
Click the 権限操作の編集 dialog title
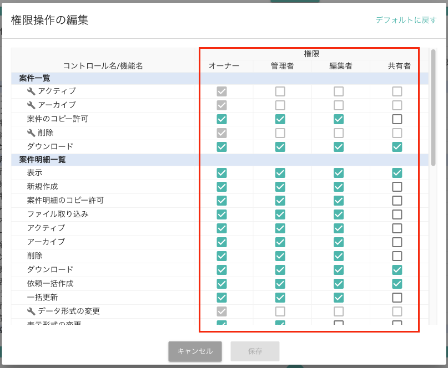[50, 21]
